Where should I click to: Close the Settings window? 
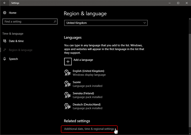pyautogui.click(x=187, y=3)
